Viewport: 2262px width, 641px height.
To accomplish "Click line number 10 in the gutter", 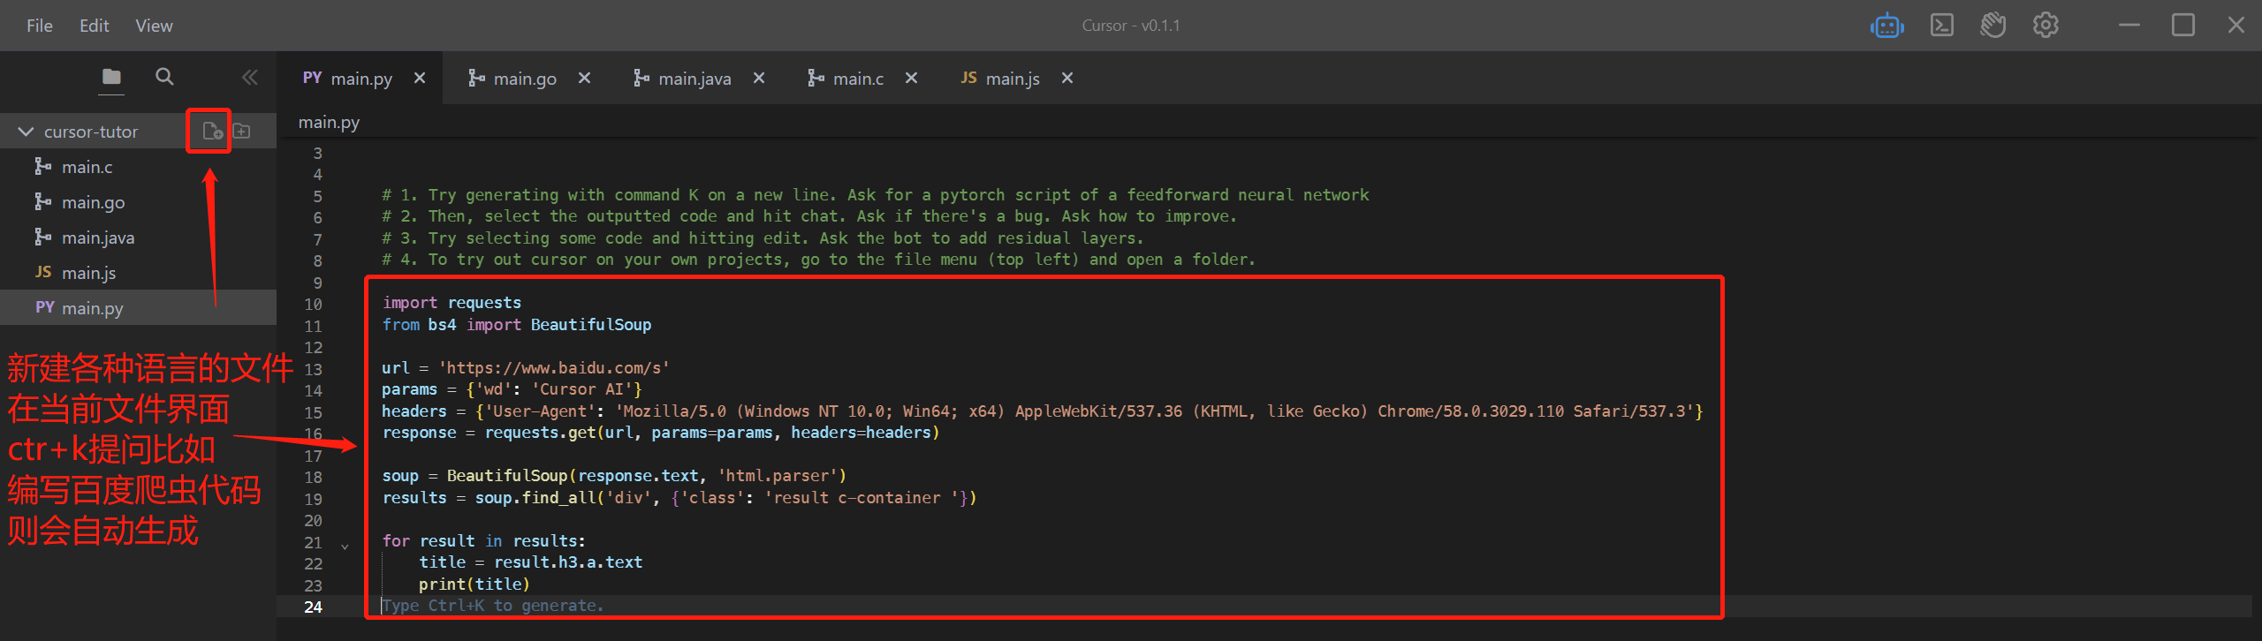I will click(313, 304).
